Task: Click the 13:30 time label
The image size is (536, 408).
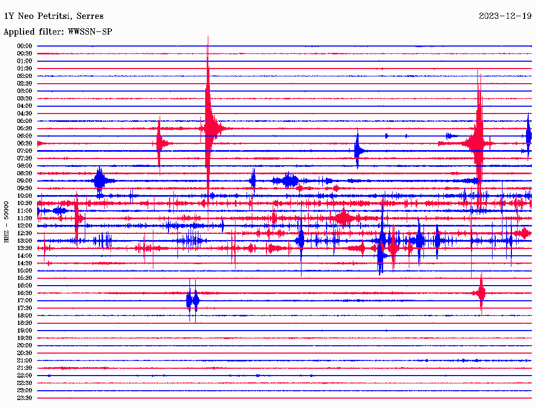Action: pos(25,248)
